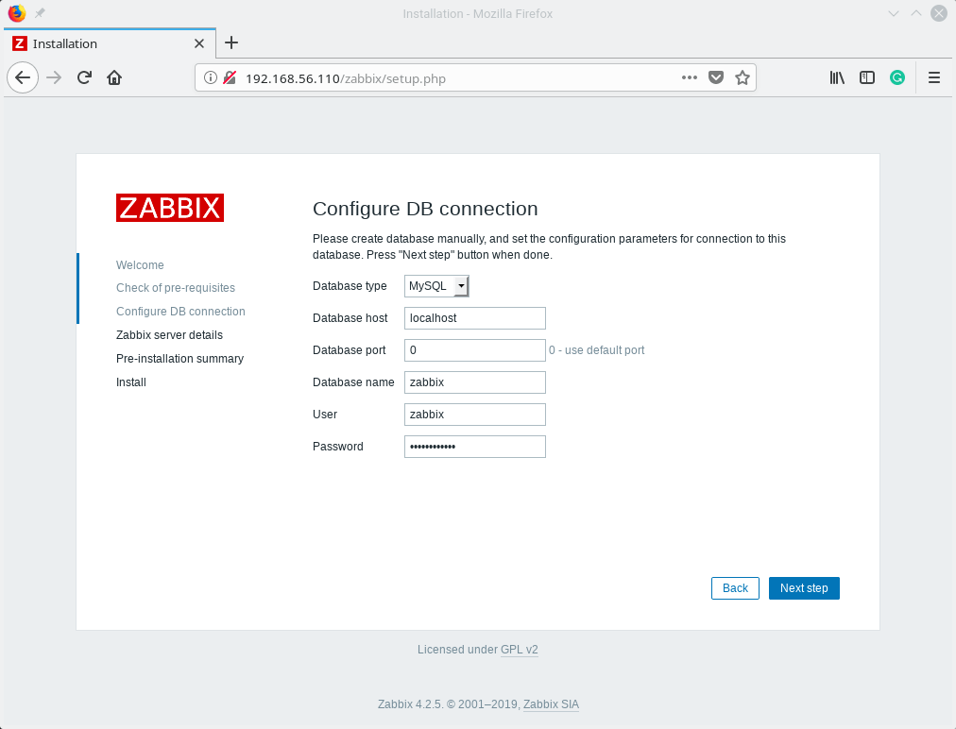The width and height of the screenshot is (956, 729).
Task: Open the Firefox Library icon
Action: coord(837,77)
